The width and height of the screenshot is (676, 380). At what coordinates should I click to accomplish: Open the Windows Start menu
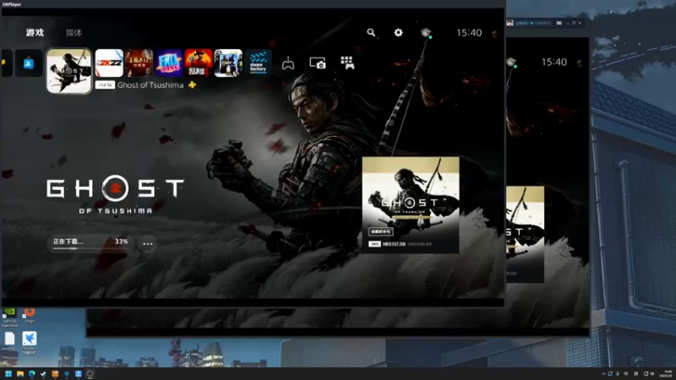pos(8,374)
